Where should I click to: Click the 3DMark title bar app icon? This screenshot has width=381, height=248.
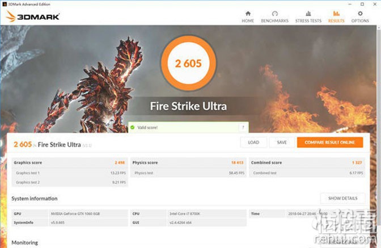pyautogui.click(x=5, y=4)
